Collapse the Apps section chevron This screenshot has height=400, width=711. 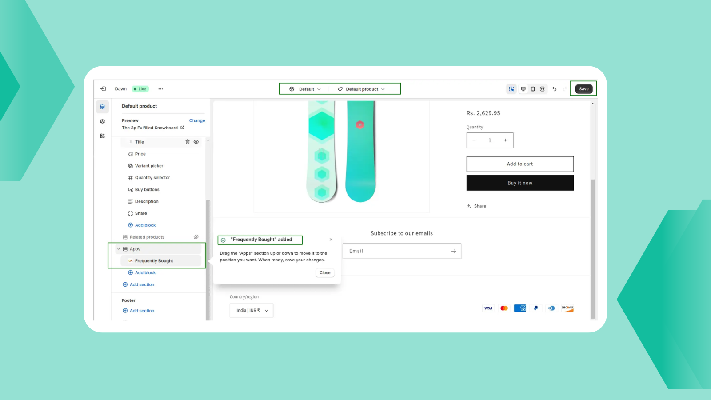[119, 249]
